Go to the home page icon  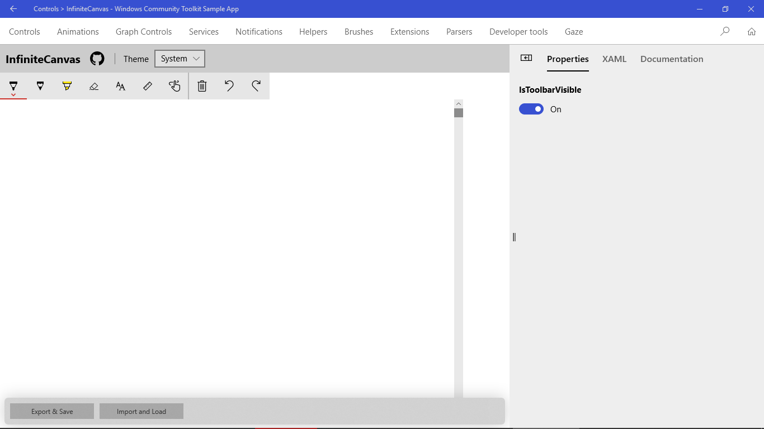pyautogui.click(x=752, y=31)
